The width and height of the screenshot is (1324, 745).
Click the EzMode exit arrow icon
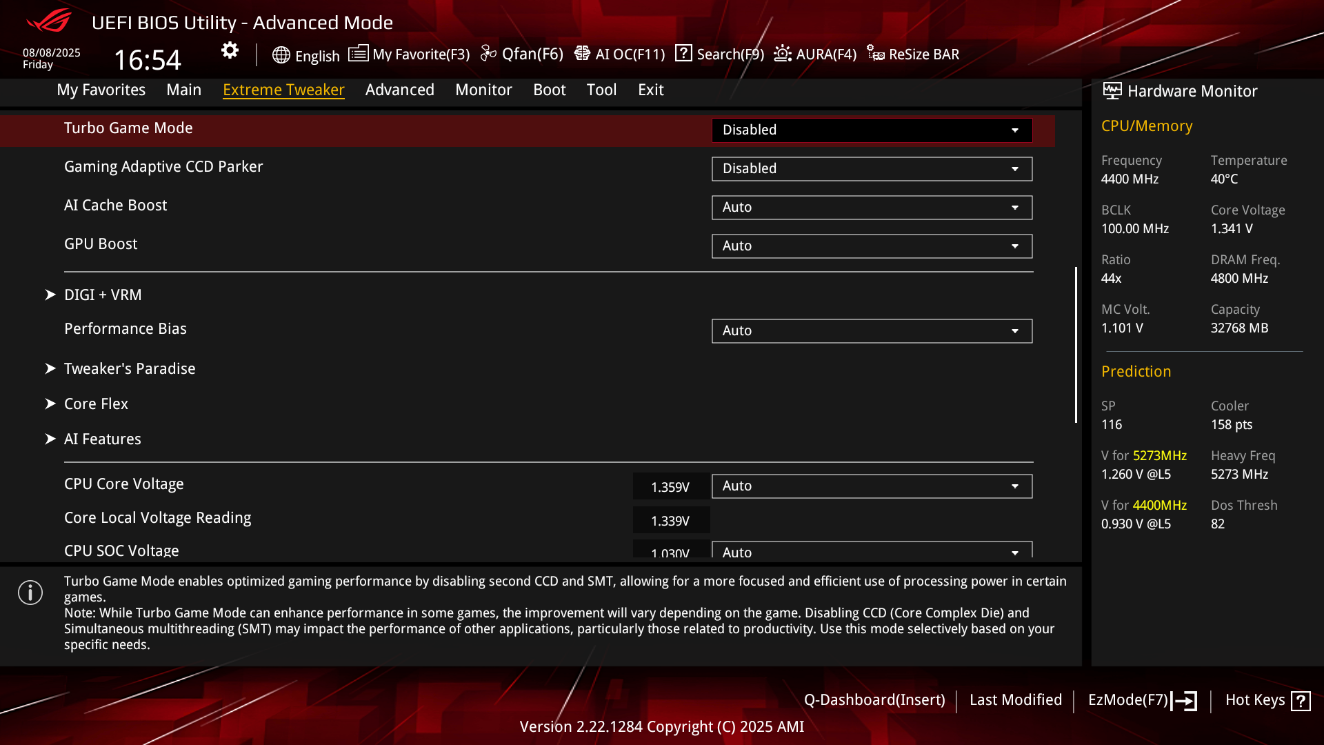coord(1184,701)
